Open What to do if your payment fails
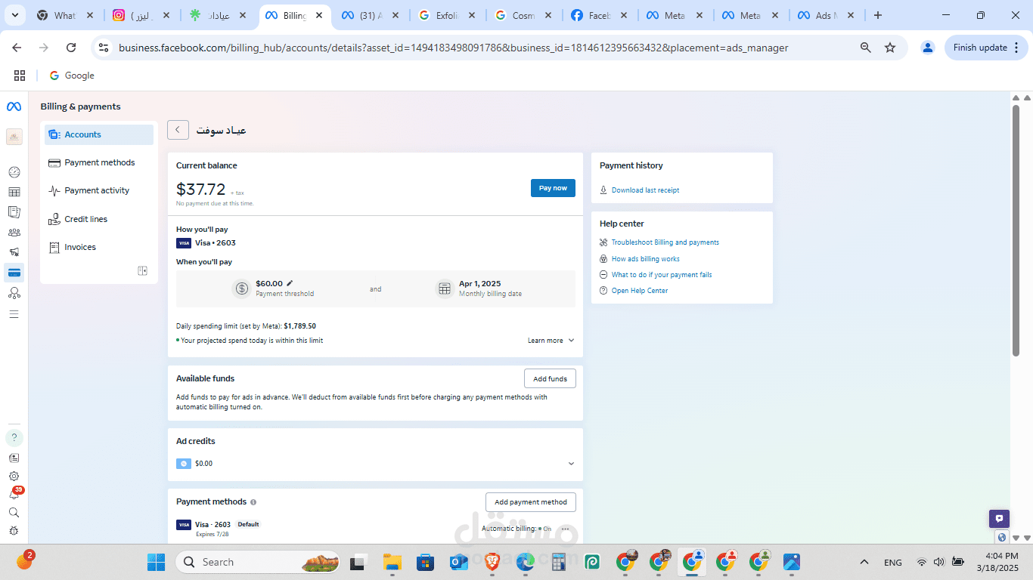 [662, 275]
